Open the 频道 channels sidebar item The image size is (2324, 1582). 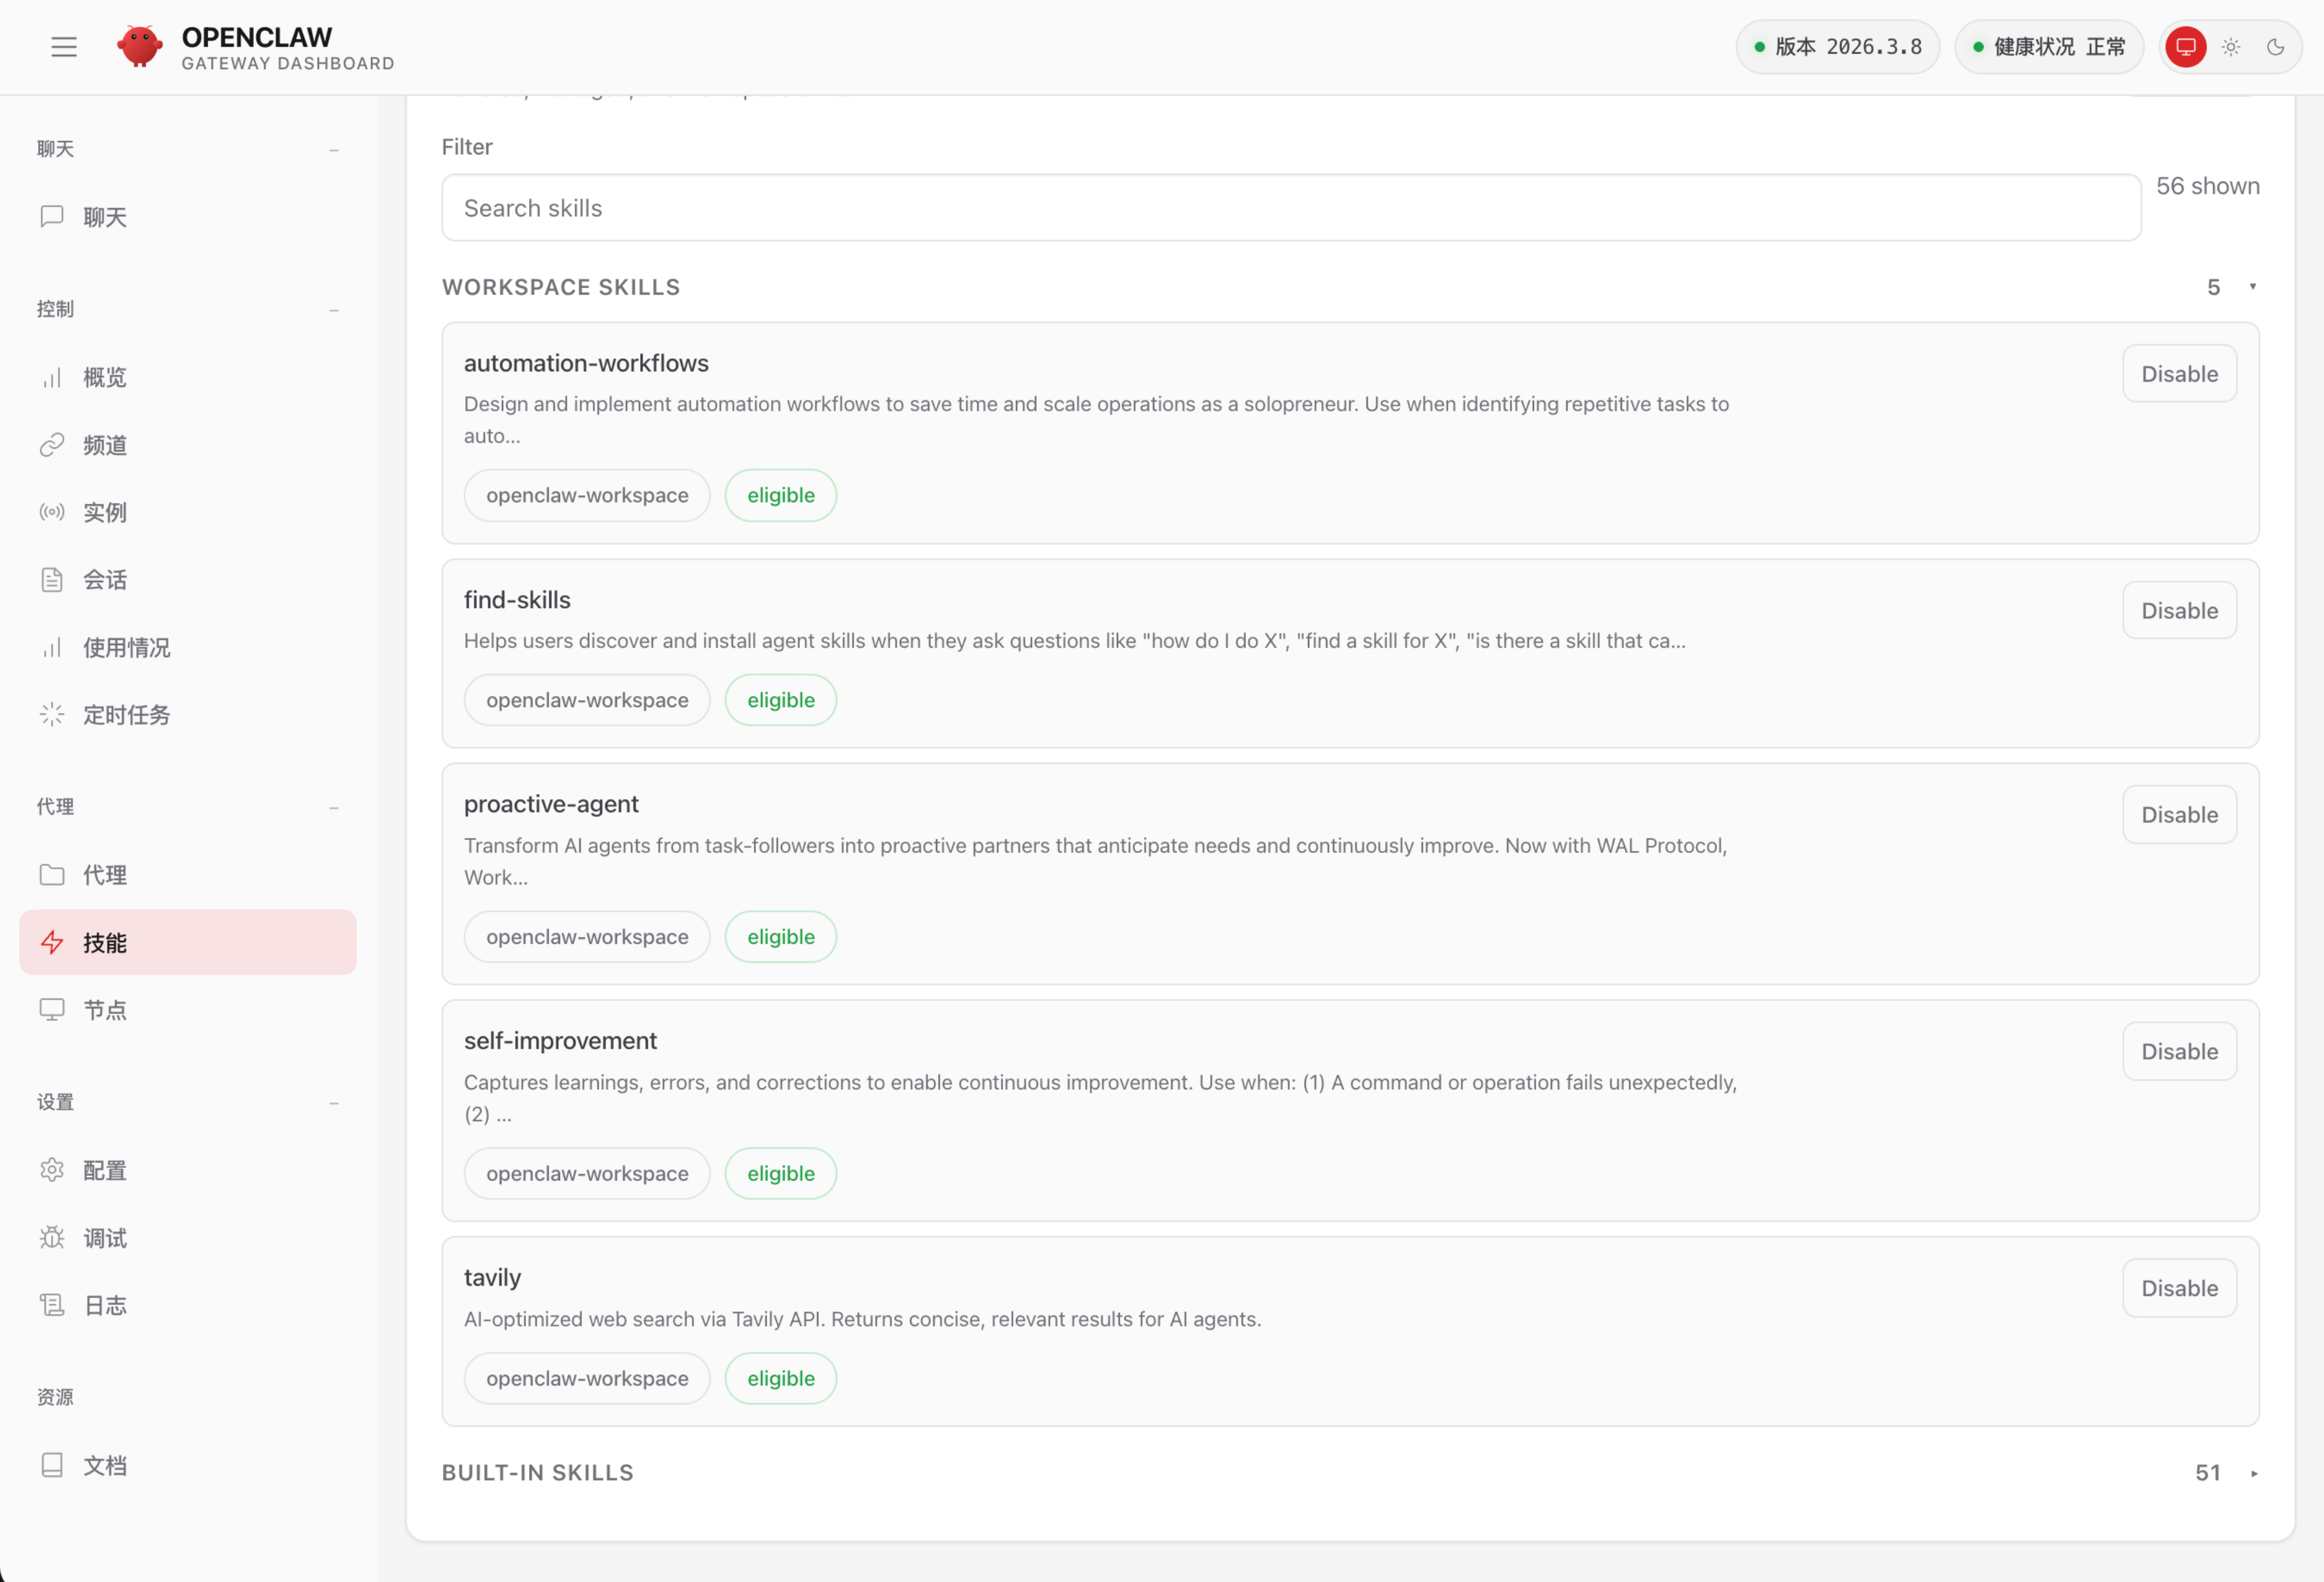104,445
